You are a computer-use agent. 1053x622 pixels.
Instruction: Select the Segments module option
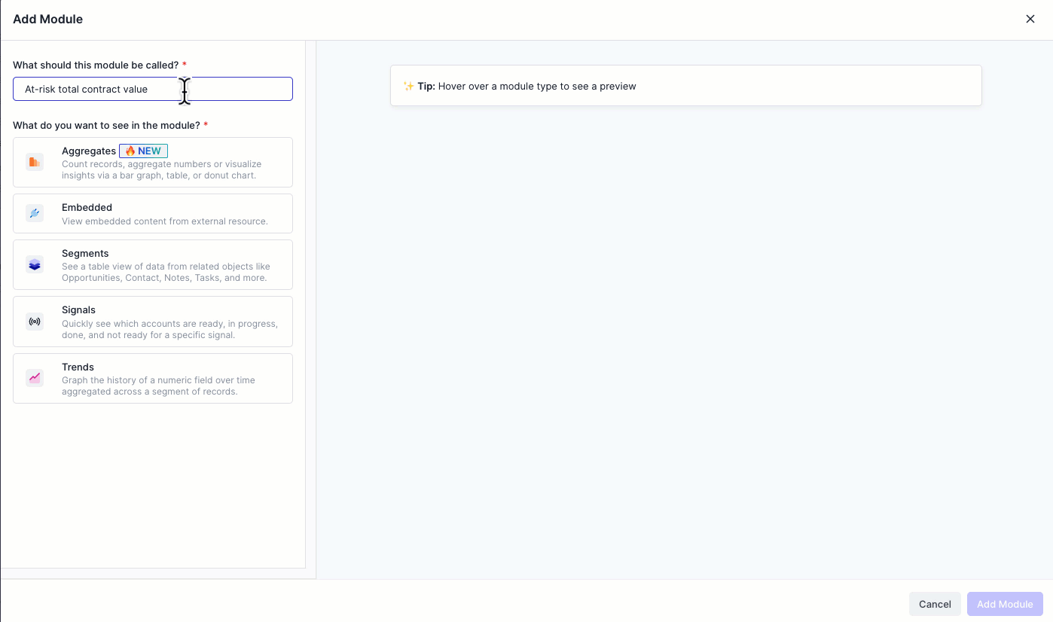pos(152,264)
